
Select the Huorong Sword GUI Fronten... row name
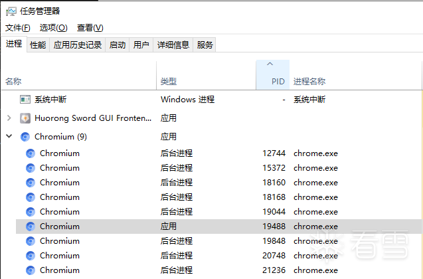click(x=93, y=118)
